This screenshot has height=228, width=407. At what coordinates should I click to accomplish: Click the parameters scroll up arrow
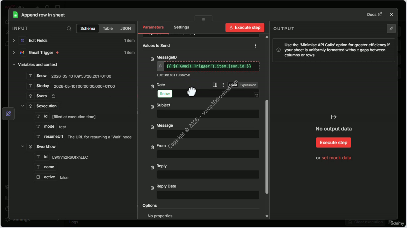267,37
